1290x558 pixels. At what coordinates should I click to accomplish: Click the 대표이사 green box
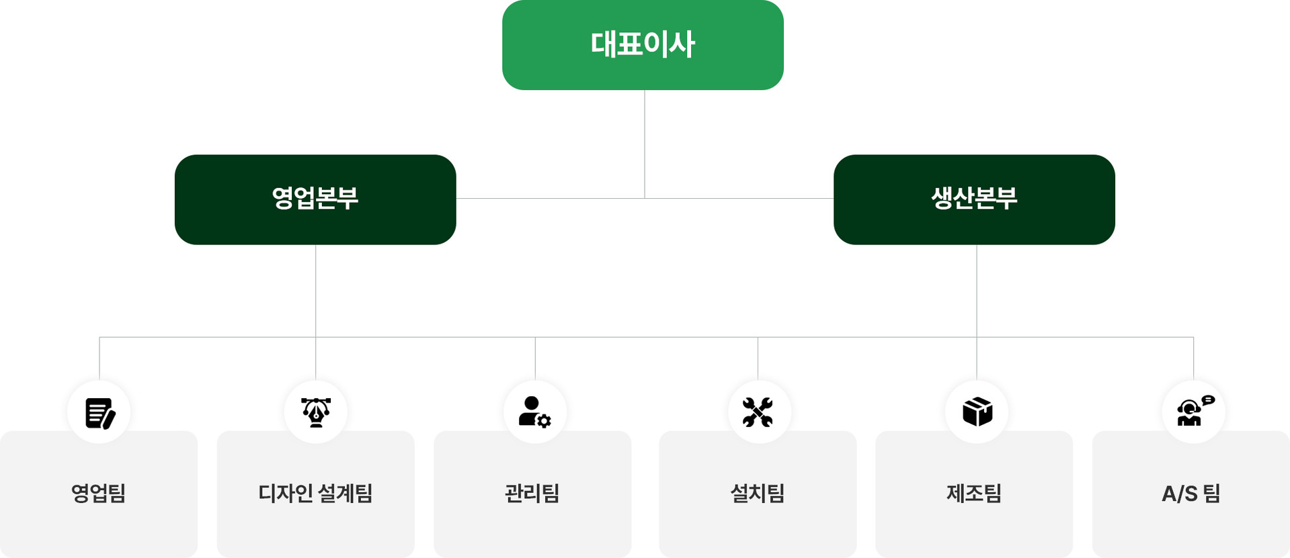[x=643, y=45]
